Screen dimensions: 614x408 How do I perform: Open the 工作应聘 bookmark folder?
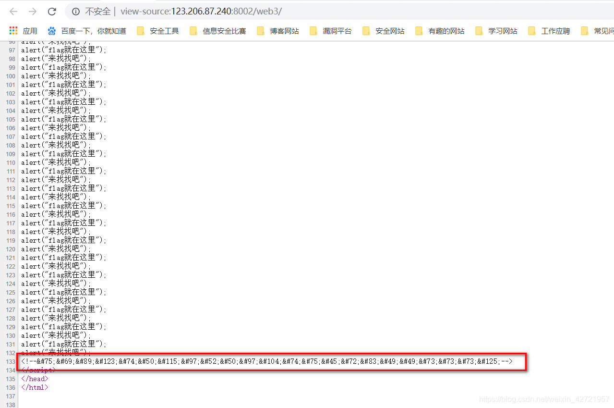(549, 31)
